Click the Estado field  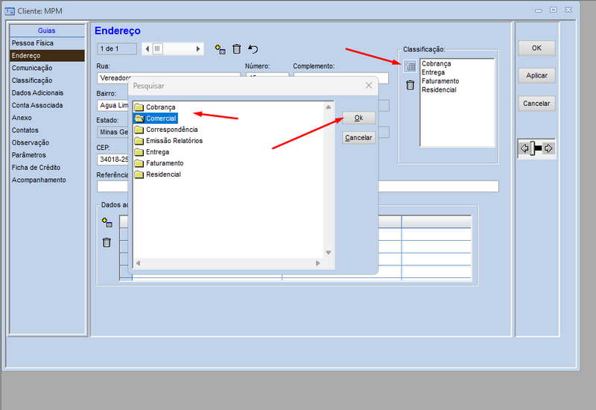pyautogui.click(x=113, y=133)
